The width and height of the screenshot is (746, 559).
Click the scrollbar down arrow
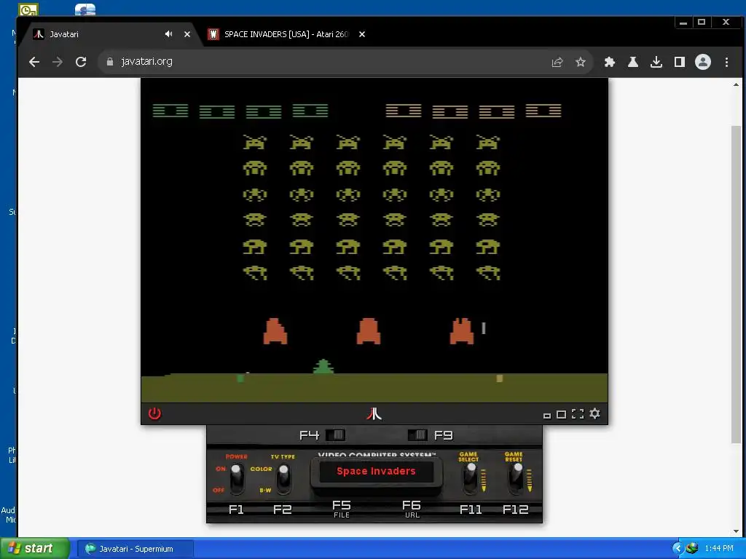[x=736, y=531]
